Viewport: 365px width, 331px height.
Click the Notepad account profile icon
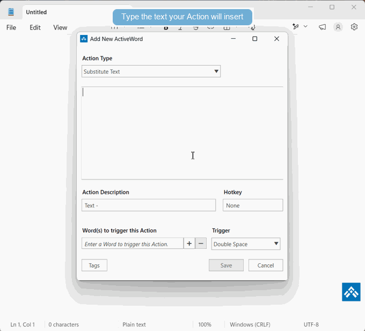(x=338, y=27)
